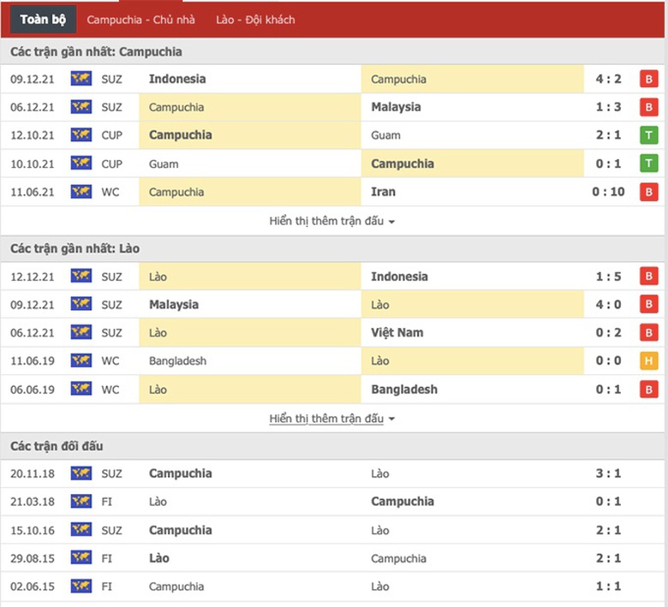Click Việt Nam team name in Lào match
The width and height of the screenshot is (668, 607).
[397, 332]
